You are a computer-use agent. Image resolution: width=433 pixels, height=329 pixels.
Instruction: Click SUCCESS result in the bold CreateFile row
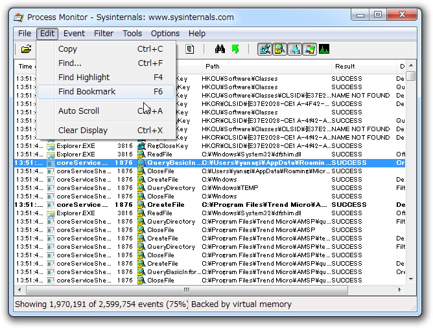[x=349, y=205]
